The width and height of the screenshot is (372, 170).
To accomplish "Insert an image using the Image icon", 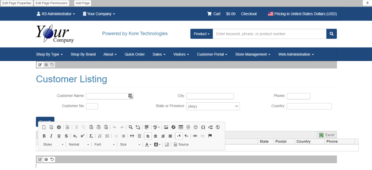I will pyautogui.click(x=166, y=127).
